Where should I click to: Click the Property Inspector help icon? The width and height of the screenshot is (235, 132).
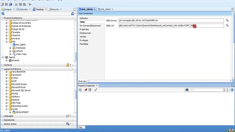[x=232, y=90]
